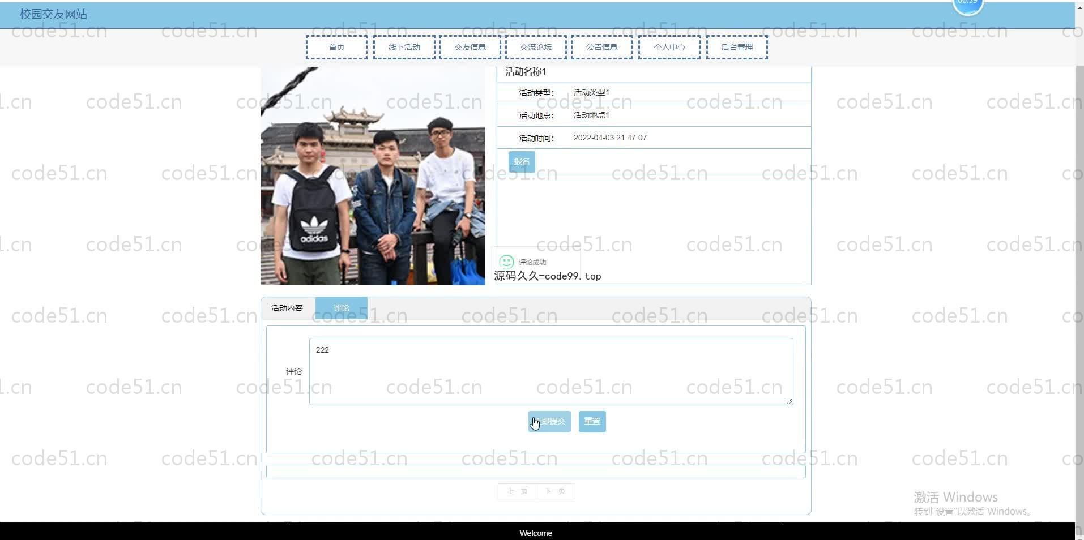Navigate to 交流论坛

tap(536, 48)
